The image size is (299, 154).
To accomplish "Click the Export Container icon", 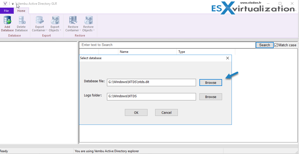I will (40, 20).
